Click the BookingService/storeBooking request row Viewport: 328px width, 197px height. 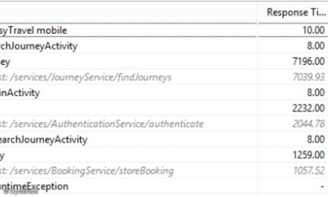tap(87, 171)
